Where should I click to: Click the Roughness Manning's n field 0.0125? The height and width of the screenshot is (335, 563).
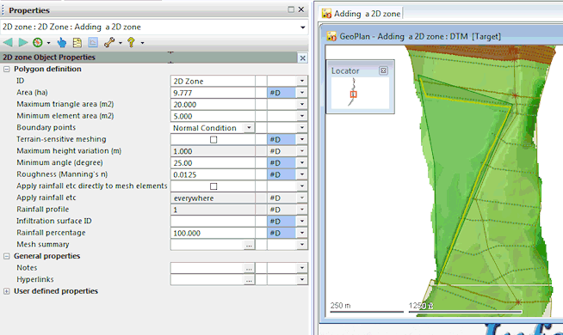pyautogui.click(x=213, y=174)
